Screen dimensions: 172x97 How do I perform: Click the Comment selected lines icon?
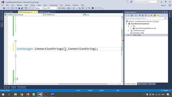coord(86,8)
